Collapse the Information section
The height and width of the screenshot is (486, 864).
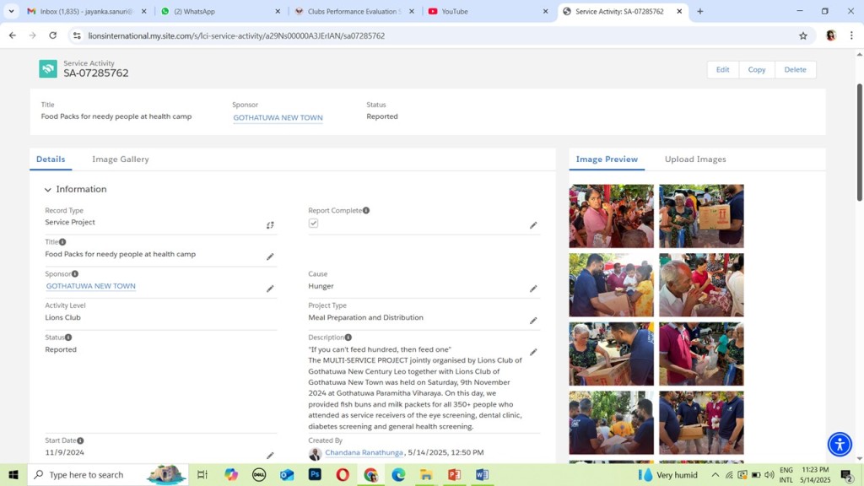click(x=48, y=190)
